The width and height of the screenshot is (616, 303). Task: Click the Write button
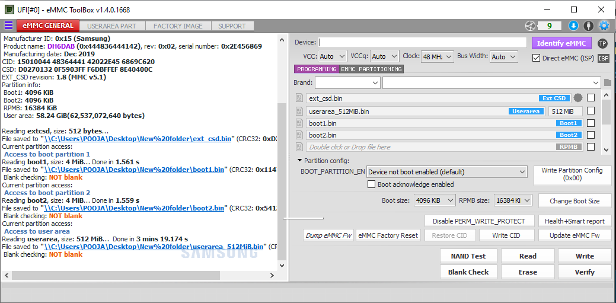click(x=585, y=256)
